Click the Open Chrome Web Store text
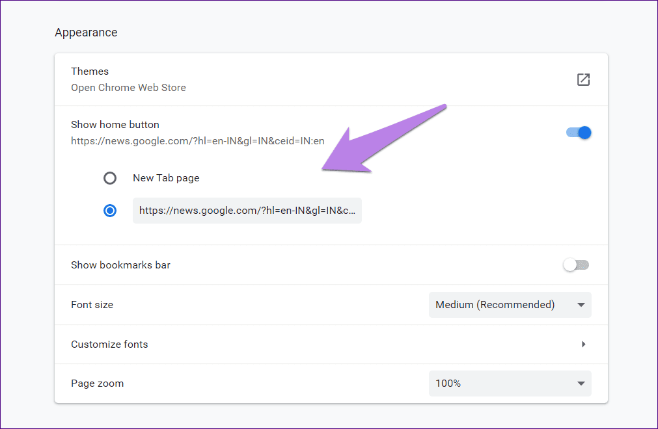The image size is (658, 429). click(x=128, y=88)
